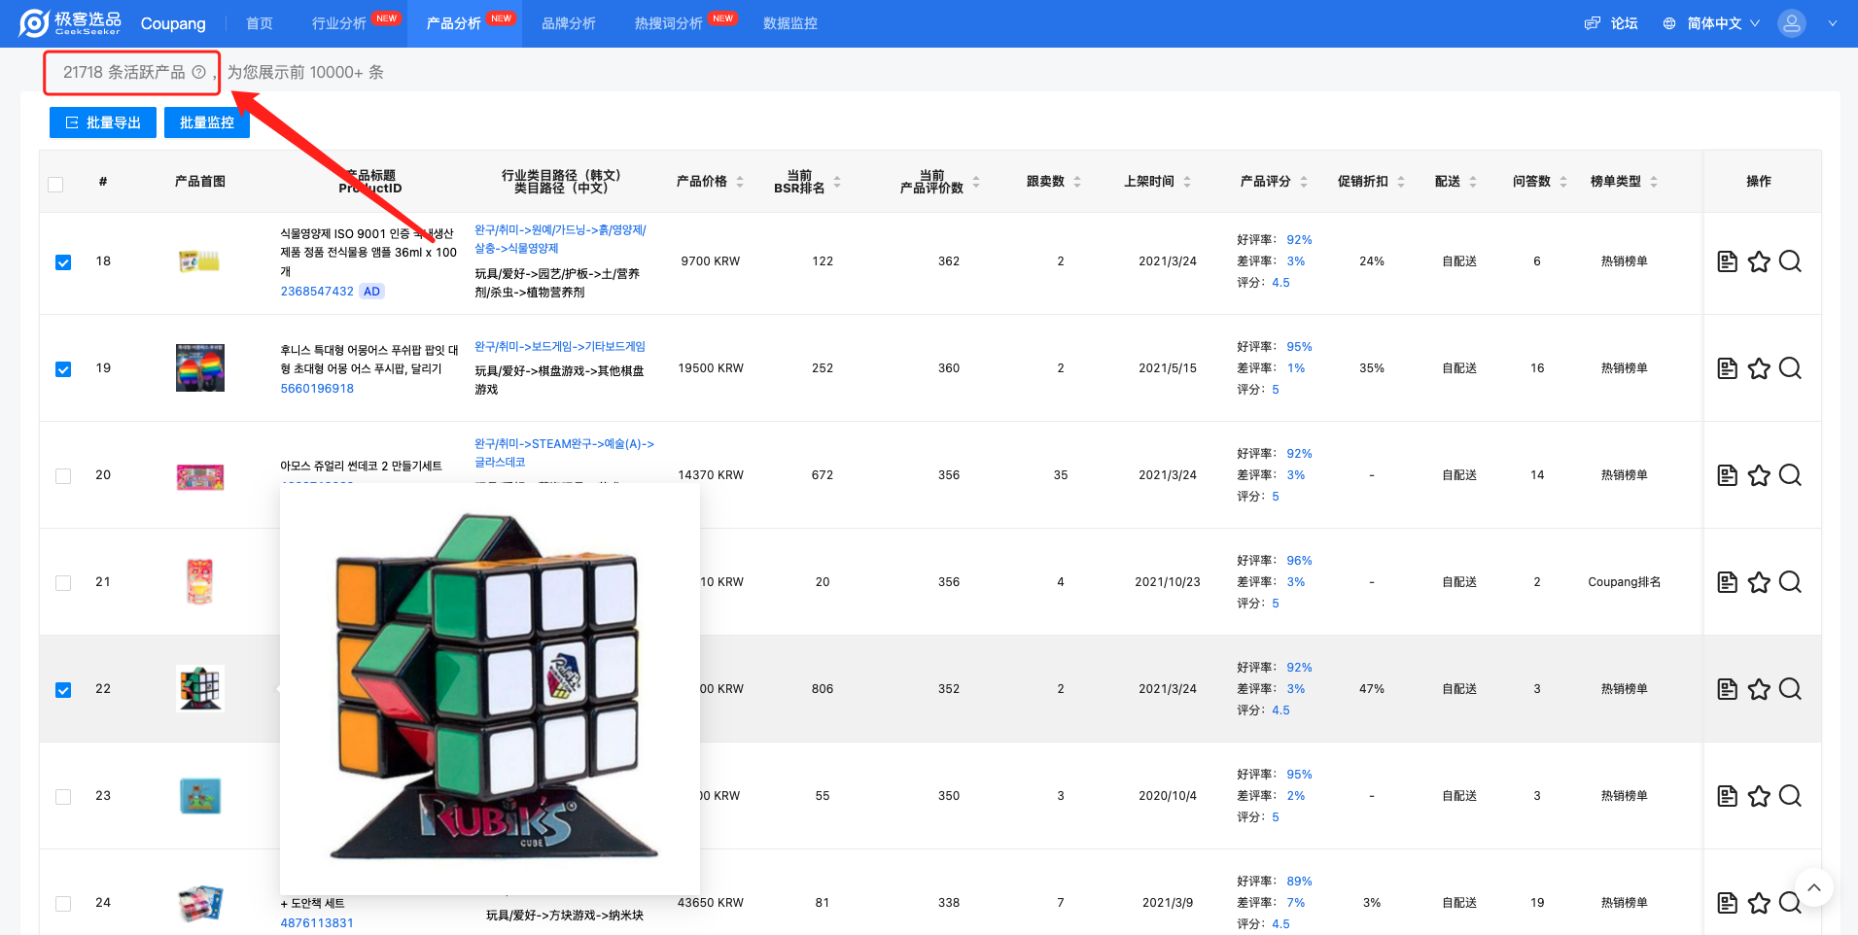Open the user avatar profile icon

1791,23
